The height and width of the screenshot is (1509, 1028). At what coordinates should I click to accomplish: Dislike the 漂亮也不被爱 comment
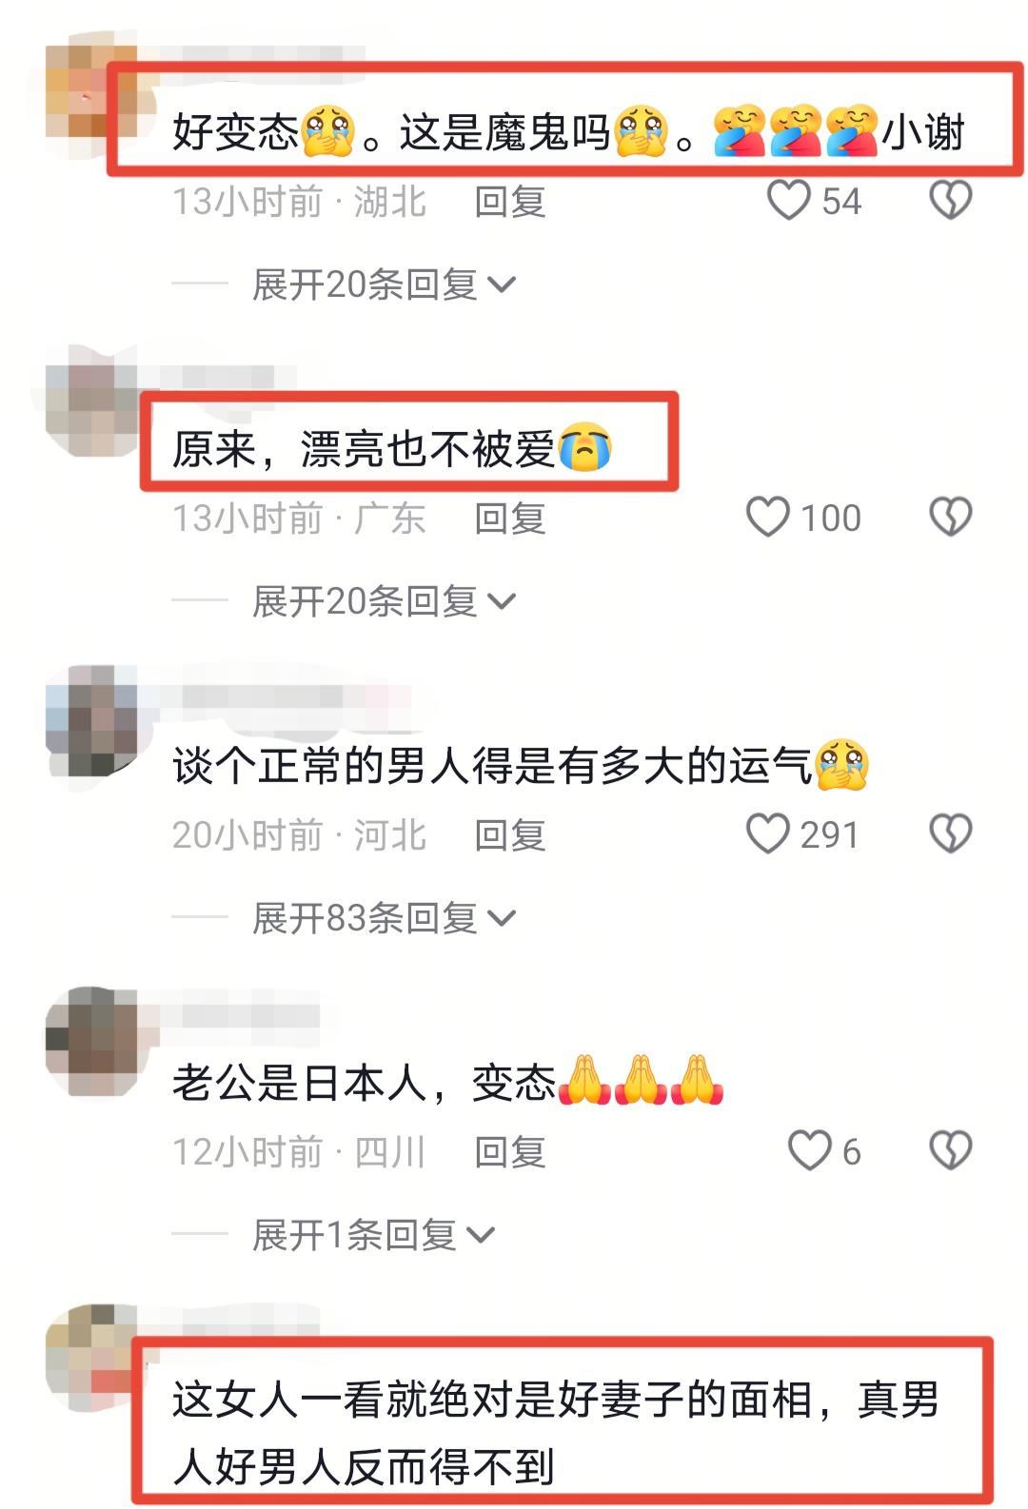(950, 518)
